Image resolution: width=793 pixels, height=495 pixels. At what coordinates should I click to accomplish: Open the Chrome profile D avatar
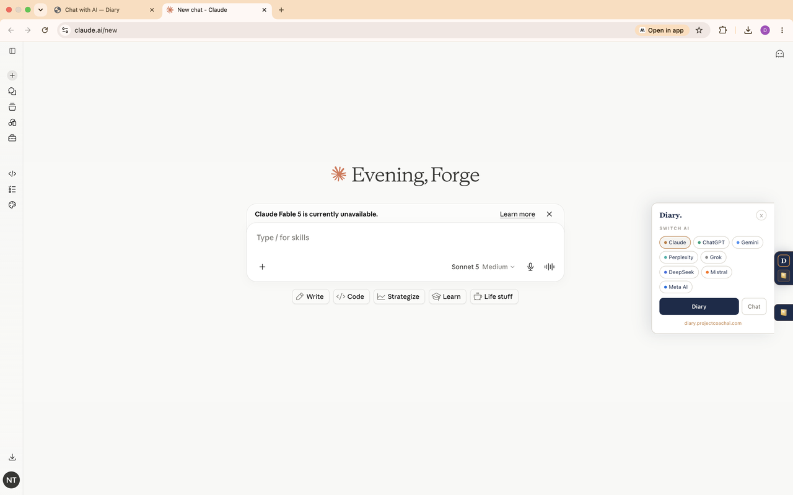765,30
